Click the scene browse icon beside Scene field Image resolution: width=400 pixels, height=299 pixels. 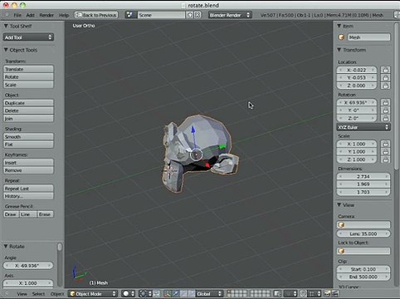click(129, 15)
